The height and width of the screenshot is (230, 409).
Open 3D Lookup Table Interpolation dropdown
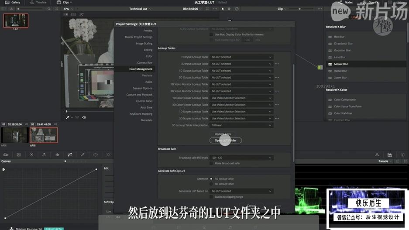241,125
